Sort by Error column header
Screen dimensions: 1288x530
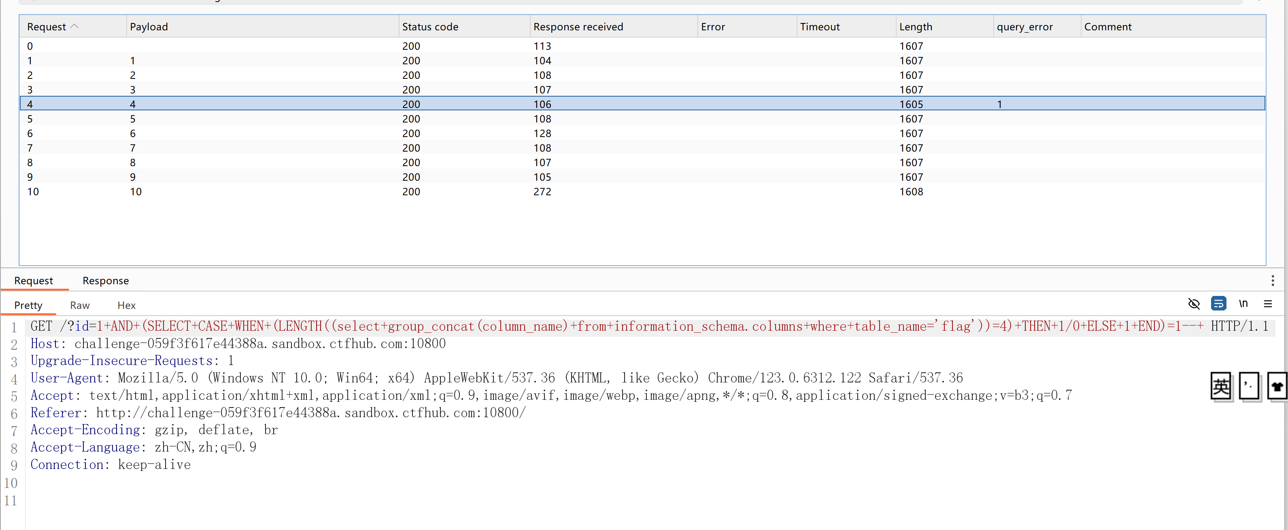(747, 26)
